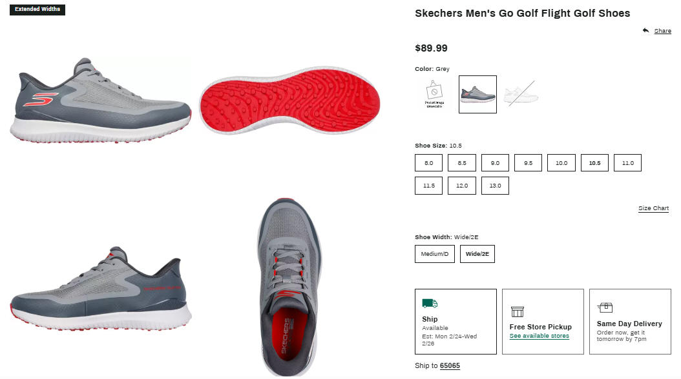Change the Ship to zip code 65065
681x379 pixels.
point(450,365)
